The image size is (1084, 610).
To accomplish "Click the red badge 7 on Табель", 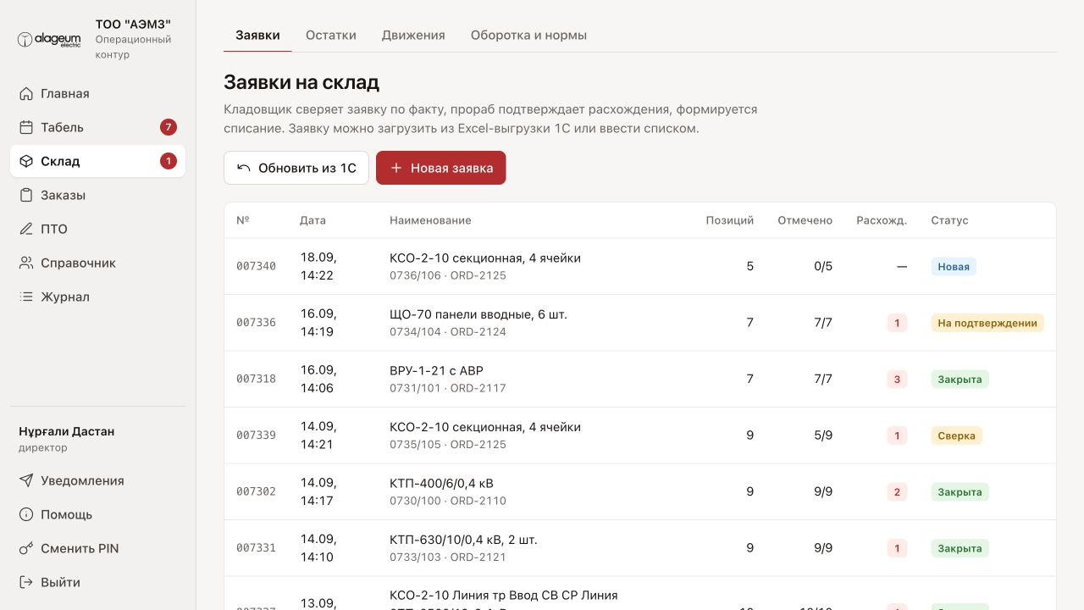I will pos(169,127).
